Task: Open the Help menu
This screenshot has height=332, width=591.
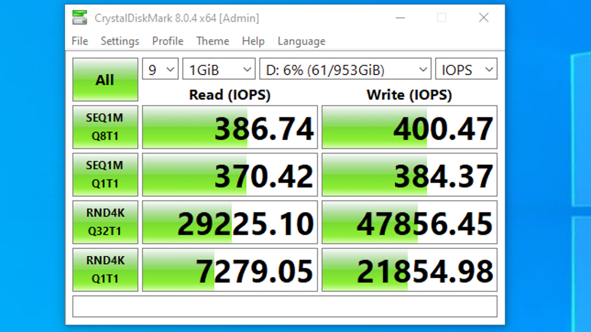Action: point(253,41)
